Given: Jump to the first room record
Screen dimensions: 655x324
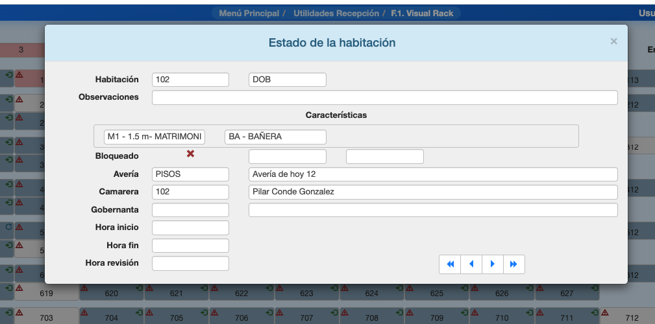Looking at the screenshot, I should click(x=449, y=264).
